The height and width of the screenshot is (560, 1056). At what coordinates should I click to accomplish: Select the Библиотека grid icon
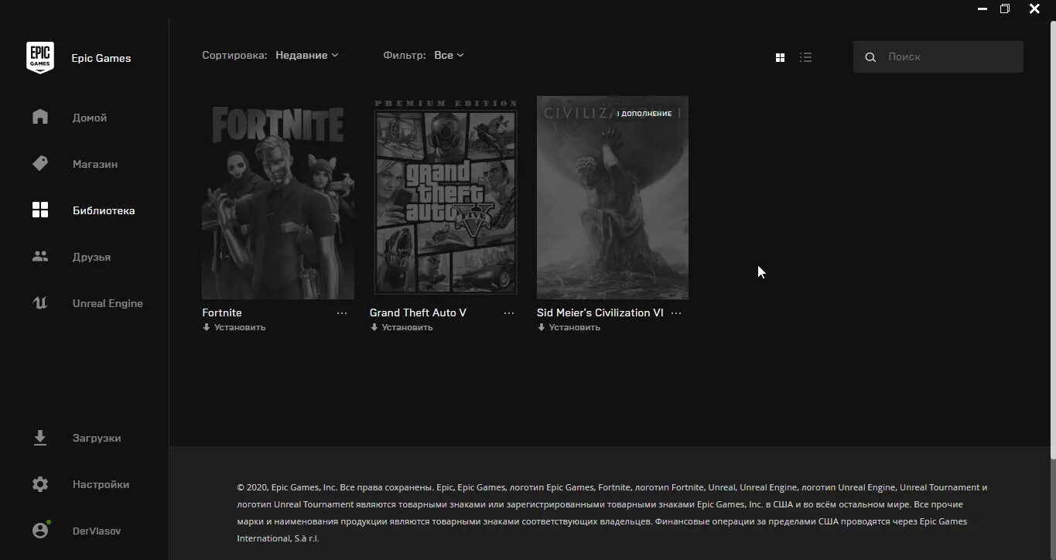40,210
